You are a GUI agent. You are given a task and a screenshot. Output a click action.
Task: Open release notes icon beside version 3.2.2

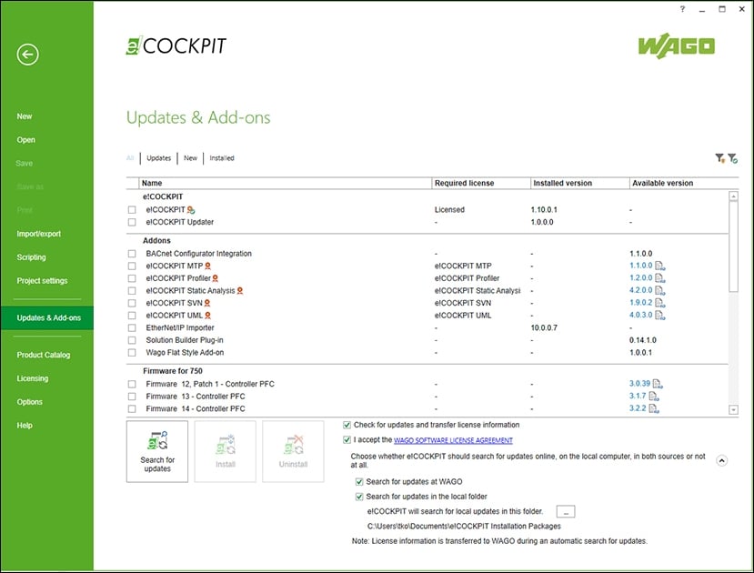point(654,408)
